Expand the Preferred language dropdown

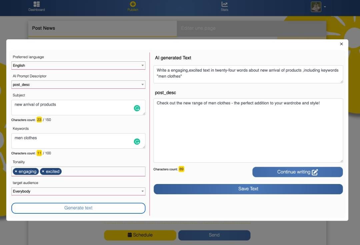78,66
